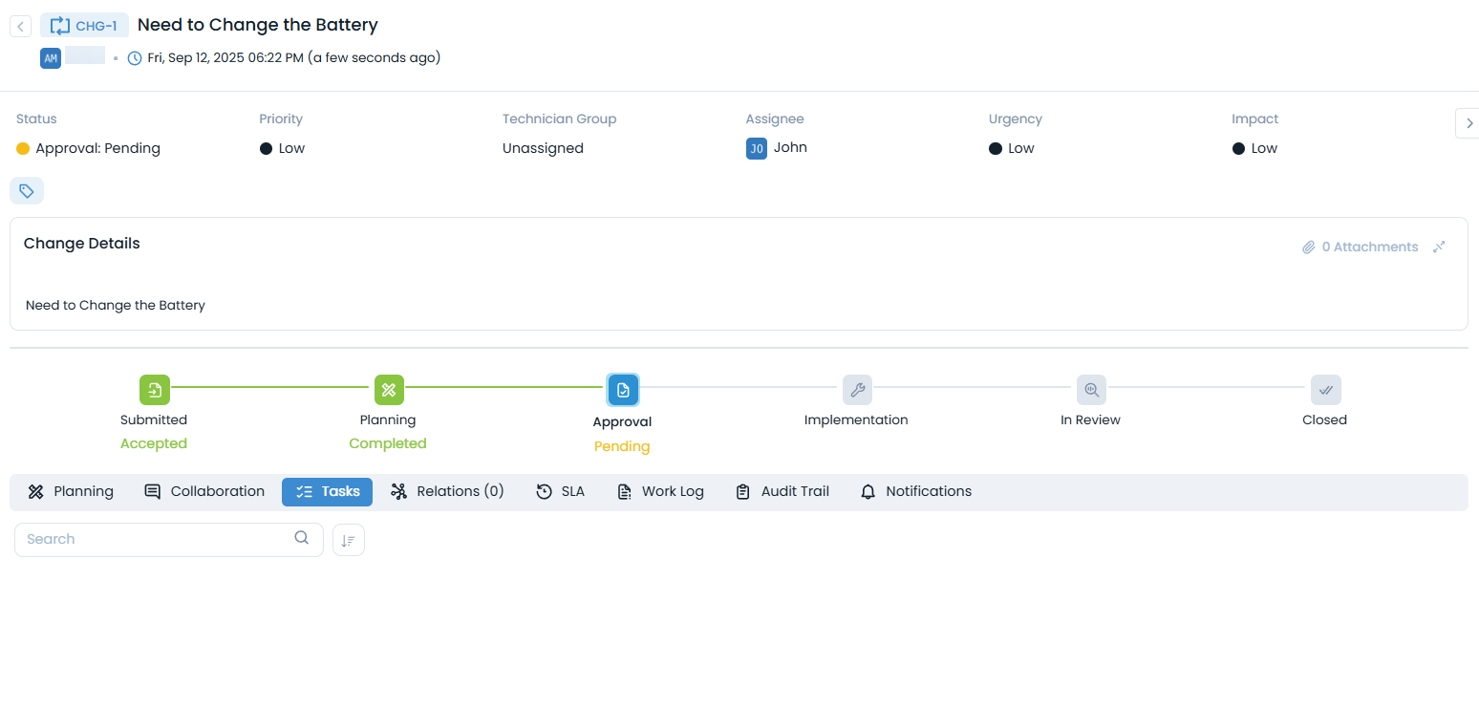Screen dimensions: 1479x710
Task: Click the Planning wrench stage icon
Action: tap(388, 389)
